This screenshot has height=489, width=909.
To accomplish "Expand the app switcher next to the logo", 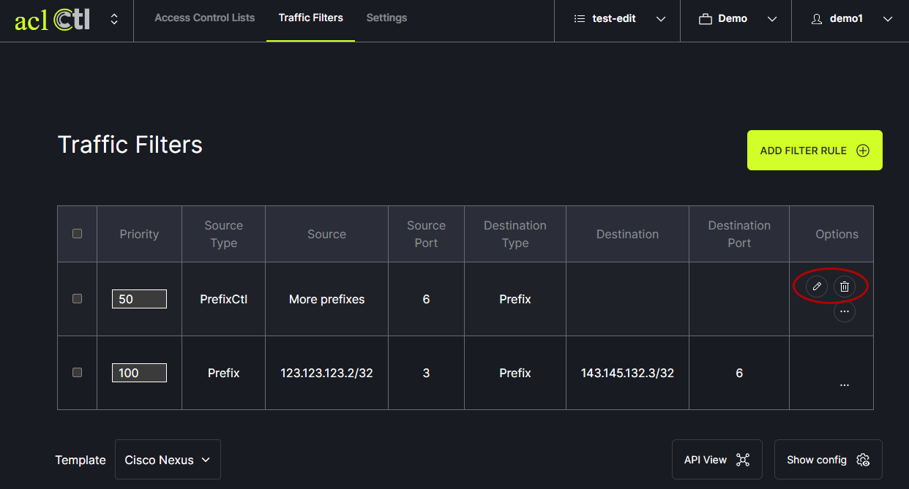I will 114,20.
